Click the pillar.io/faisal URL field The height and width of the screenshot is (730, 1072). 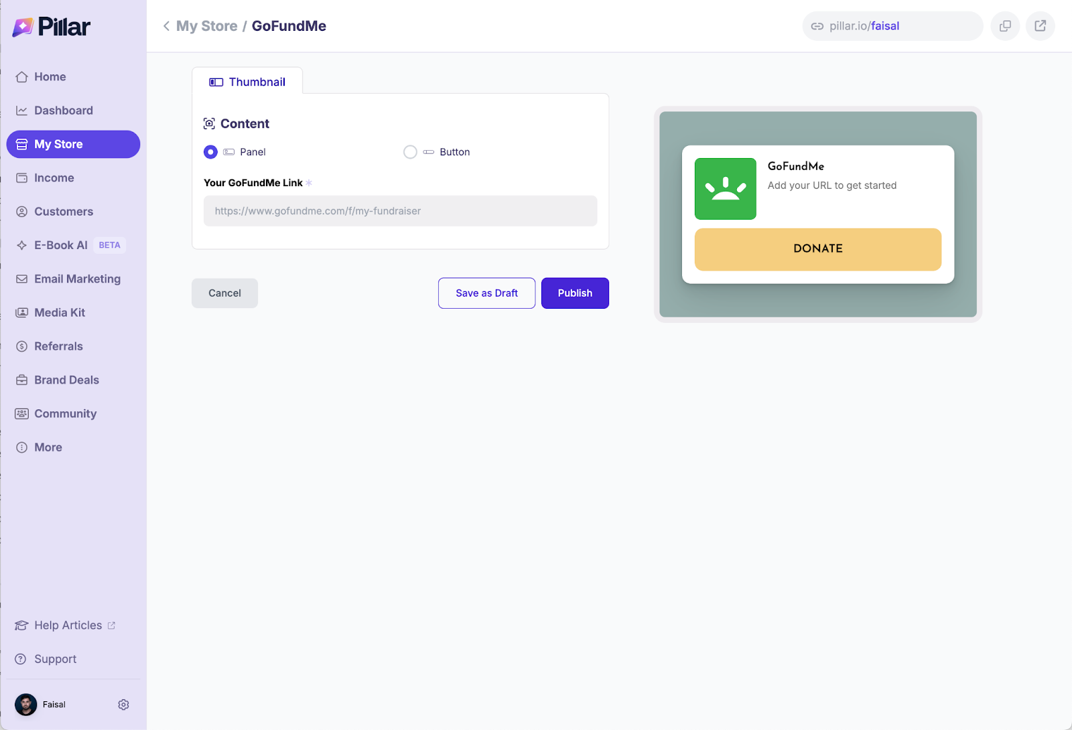892,26
